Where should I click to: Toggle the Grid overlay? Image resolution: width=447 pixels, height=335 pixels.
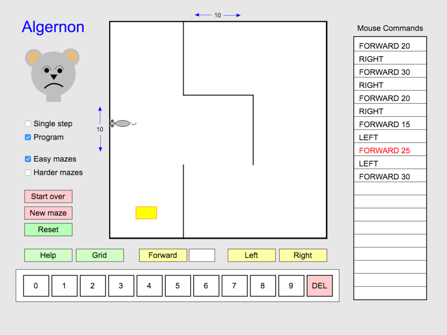[x=100, y=255]
